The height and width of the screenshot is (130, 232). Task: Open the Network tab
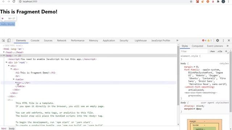pos(62,40)
